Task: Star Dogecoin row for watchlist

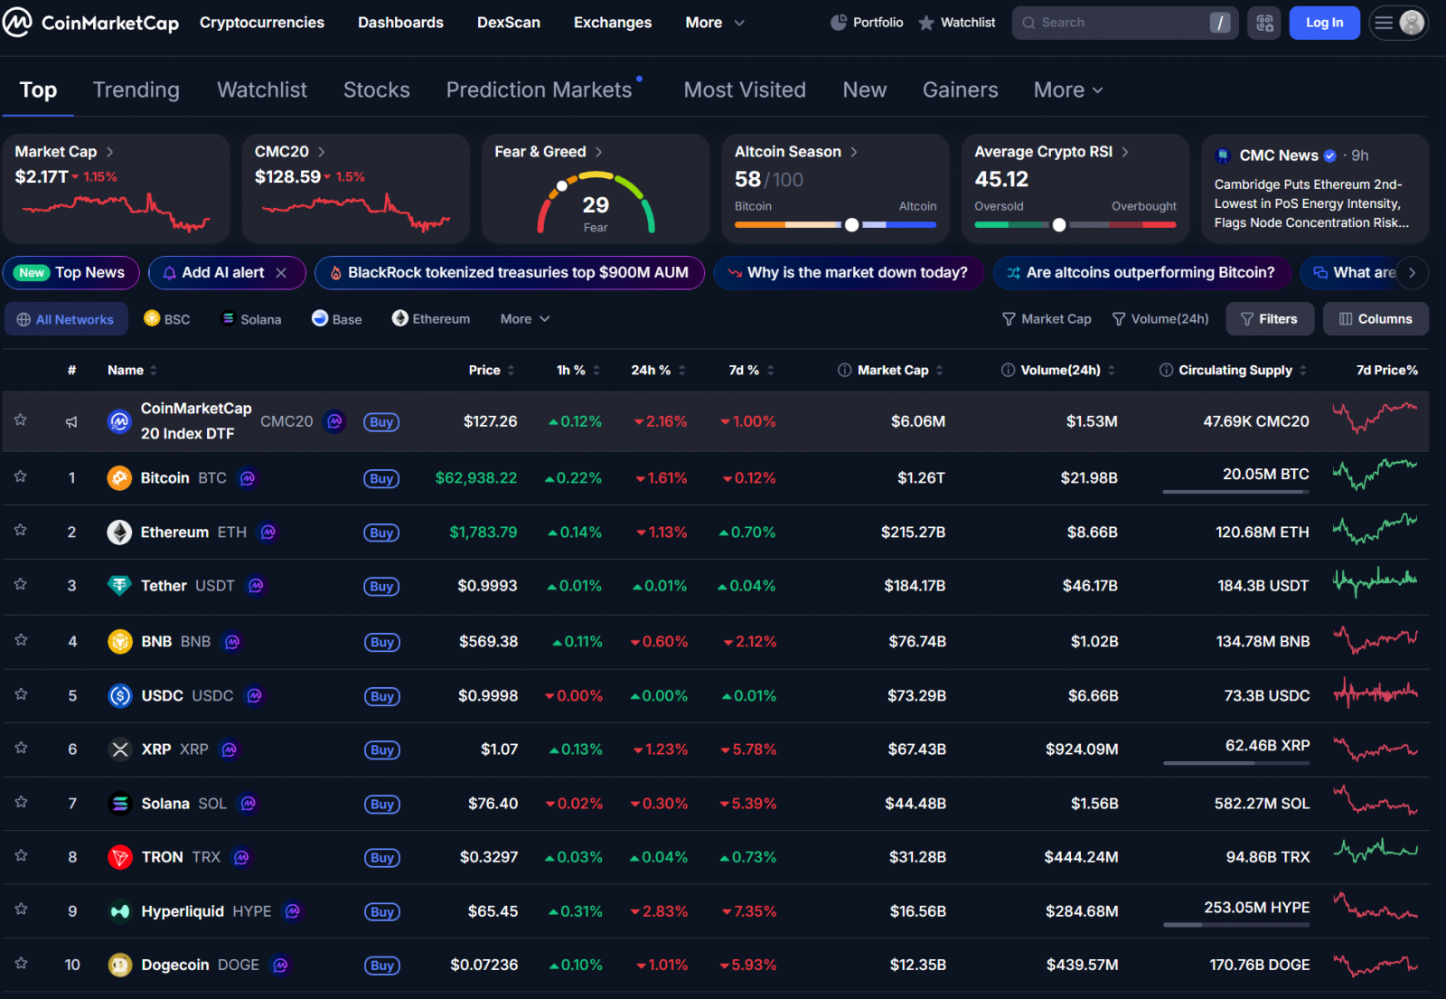Action: pyautogui.click(x=21, y=964)
